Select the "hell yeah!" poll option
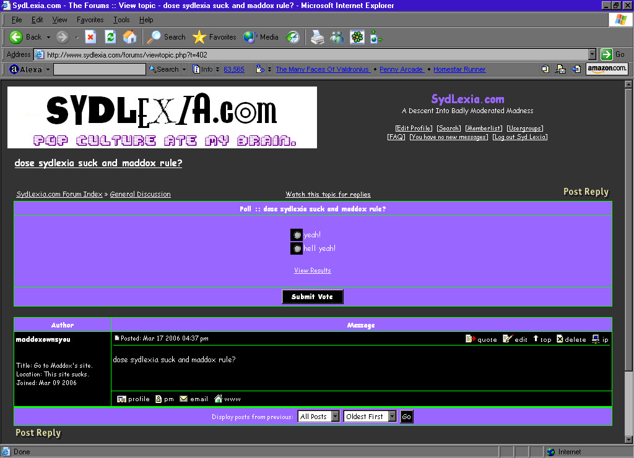Screen dimensions: 634x458 297,248
